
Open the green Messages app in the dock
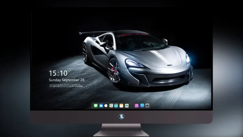click(x=96, y=106)
